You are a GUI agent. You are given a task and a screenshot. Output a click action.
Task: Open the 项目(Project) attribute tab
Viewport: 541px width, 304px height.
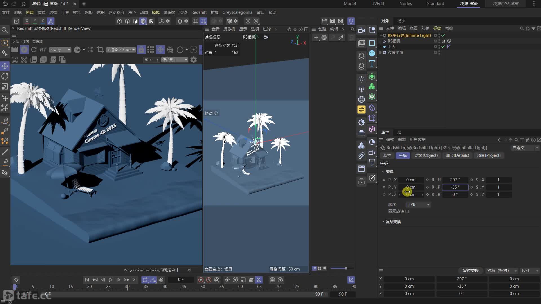coord(489,155)
